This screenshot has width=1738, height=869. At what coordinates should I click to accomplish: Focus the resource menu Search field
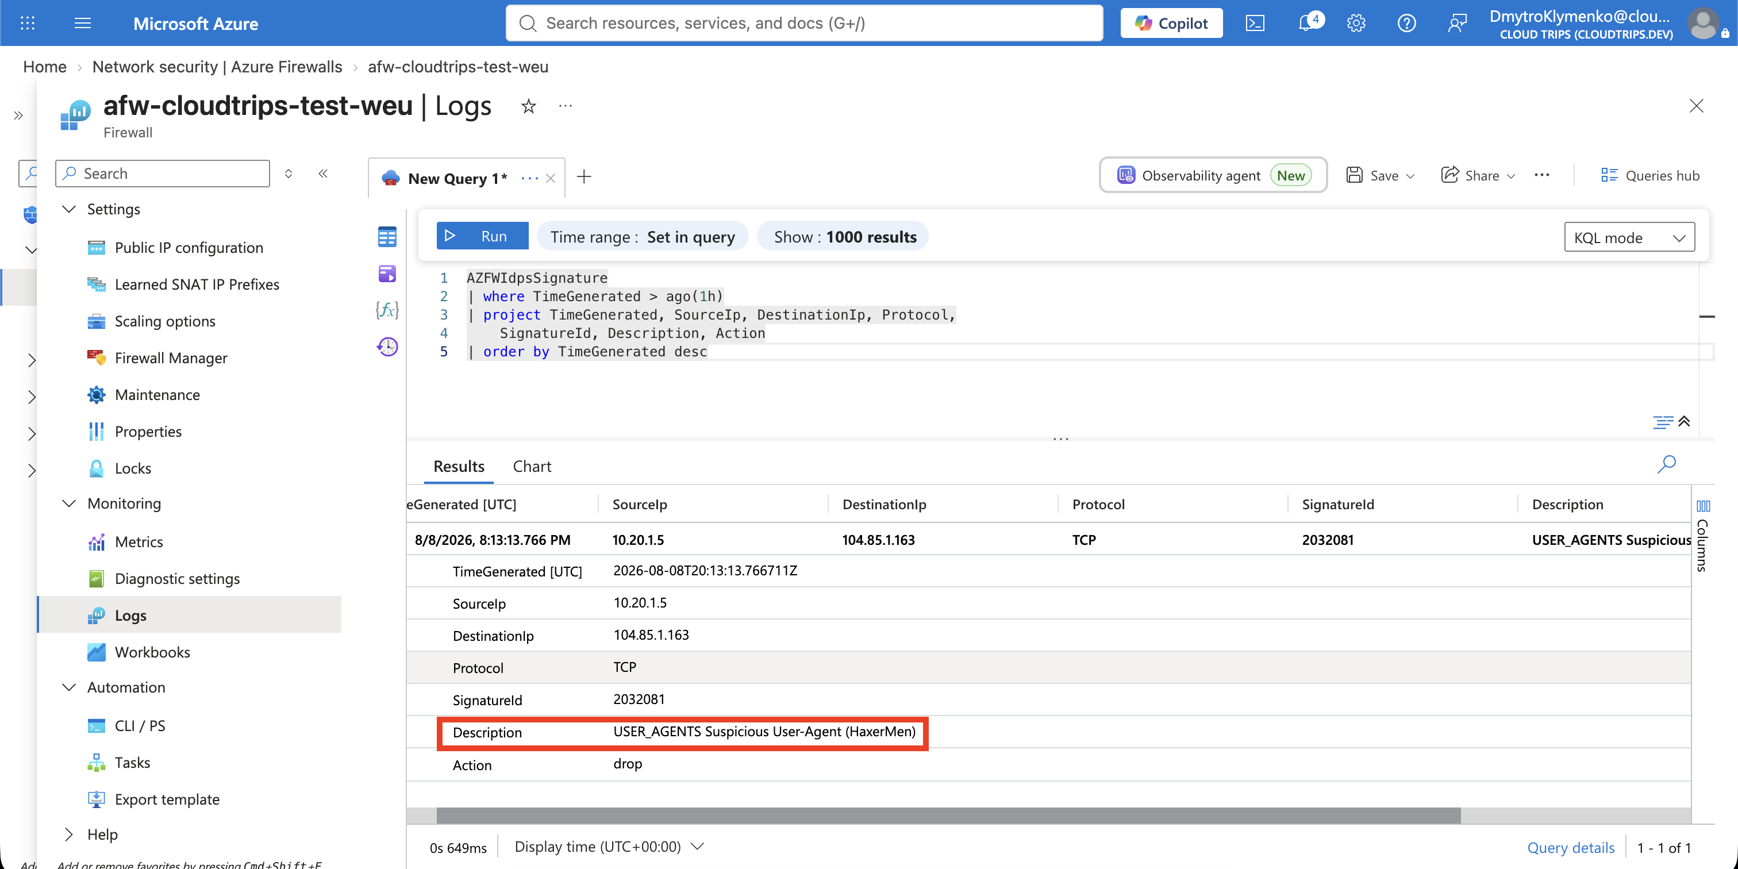163,174
